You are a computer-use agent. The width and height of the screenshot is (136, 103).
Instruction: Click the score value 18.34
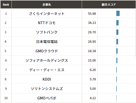(x=92, y=51)
